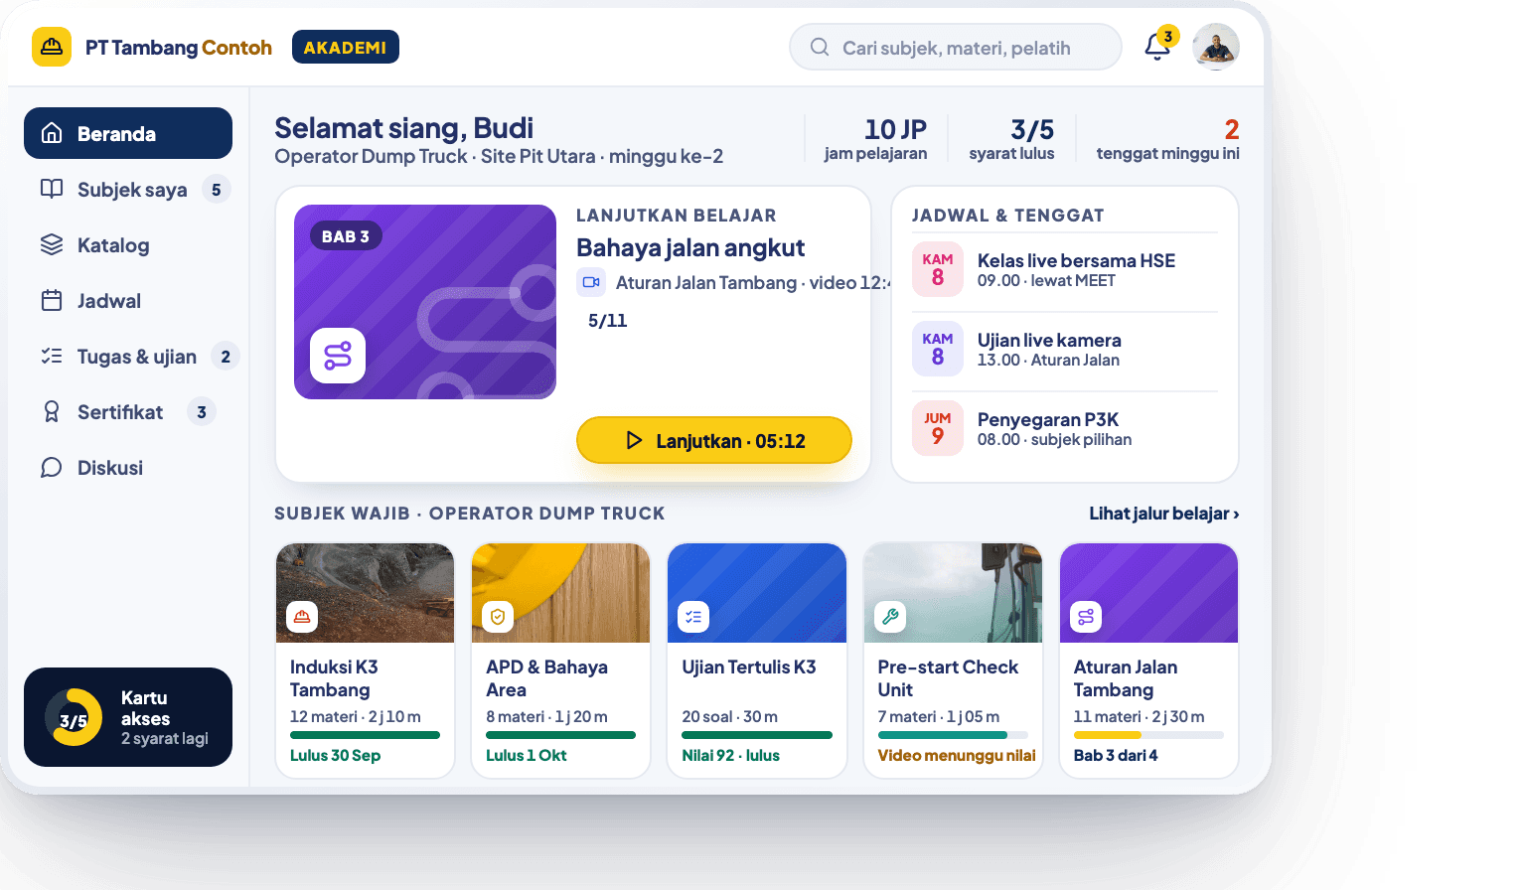Open the notification bell
1526x890 pixels.
coord(1157,47)
